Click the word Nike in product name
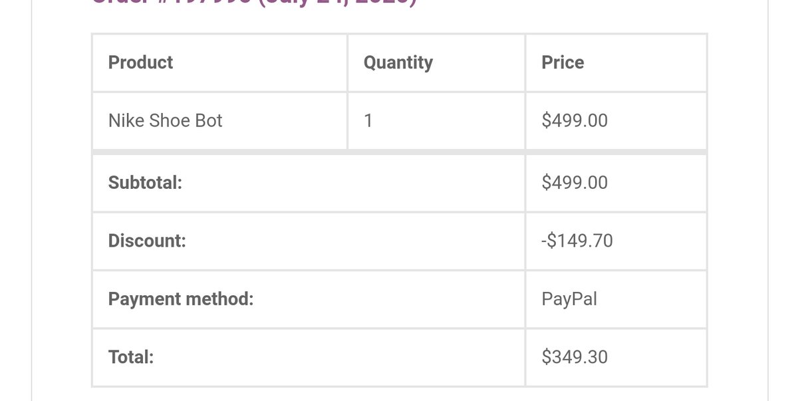The width and height of the screenshot is (798, 401). click(x=126, y=121)
